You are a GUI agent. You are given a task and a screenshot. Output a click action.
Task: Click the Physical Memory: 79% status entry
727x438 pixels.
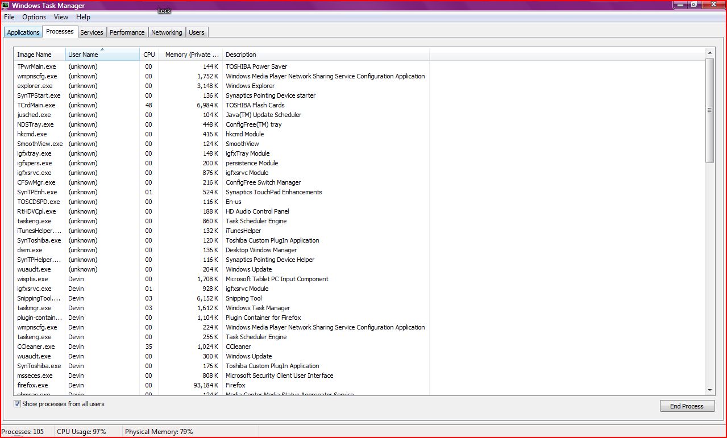point(159,432)
